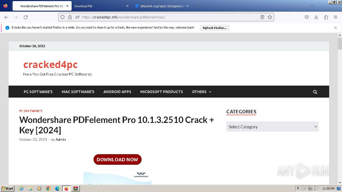Select the Firefox taskbar button
The height and width of the screenshot is (192, 342).
coord(66,189)
